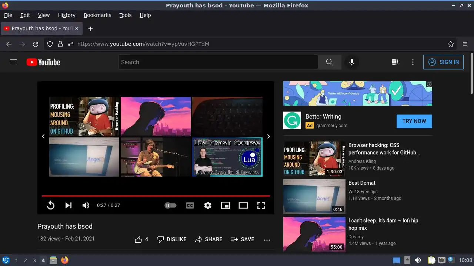Screen dimensions: 474x266
Task: Enable miniplayer mode
Action: [x=226, y=205]
